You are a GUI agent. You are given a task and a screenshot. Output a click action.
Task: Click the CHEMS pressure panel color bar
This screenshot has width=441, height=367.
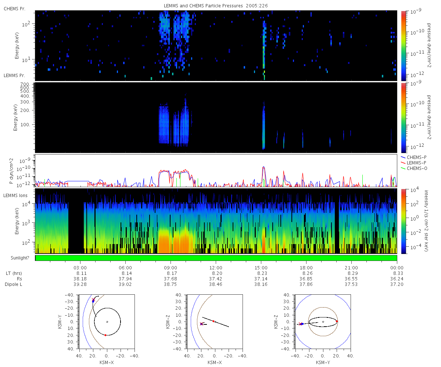(404, 46)
